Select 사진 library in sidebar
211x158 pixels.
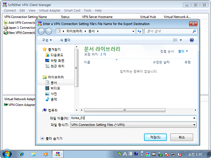pyautogui.click(x=51, y=94)
